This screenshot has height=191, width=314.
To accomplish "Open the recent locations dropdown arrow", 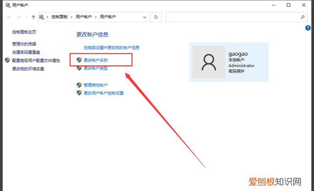I will 26,18.
